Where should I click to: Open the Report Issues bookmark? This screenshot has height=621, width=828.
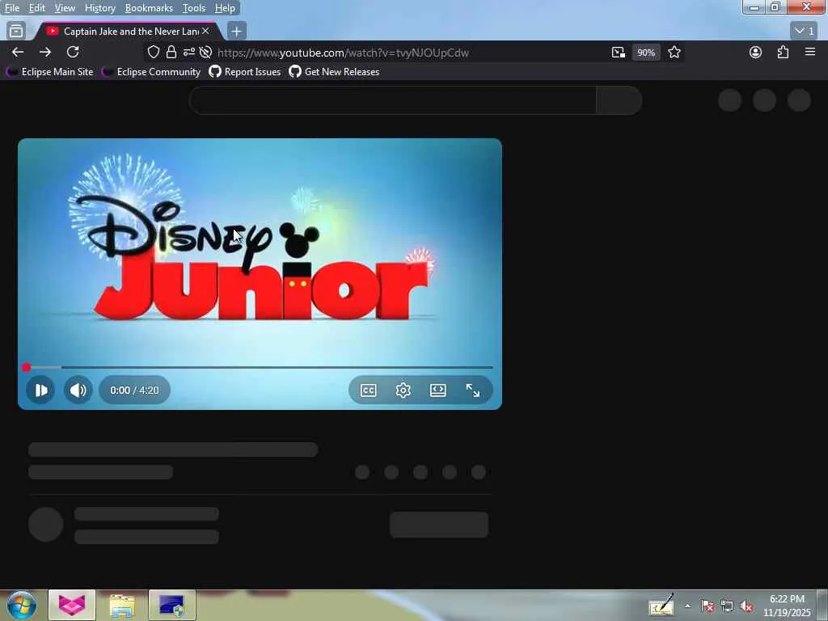pos(245,72)
